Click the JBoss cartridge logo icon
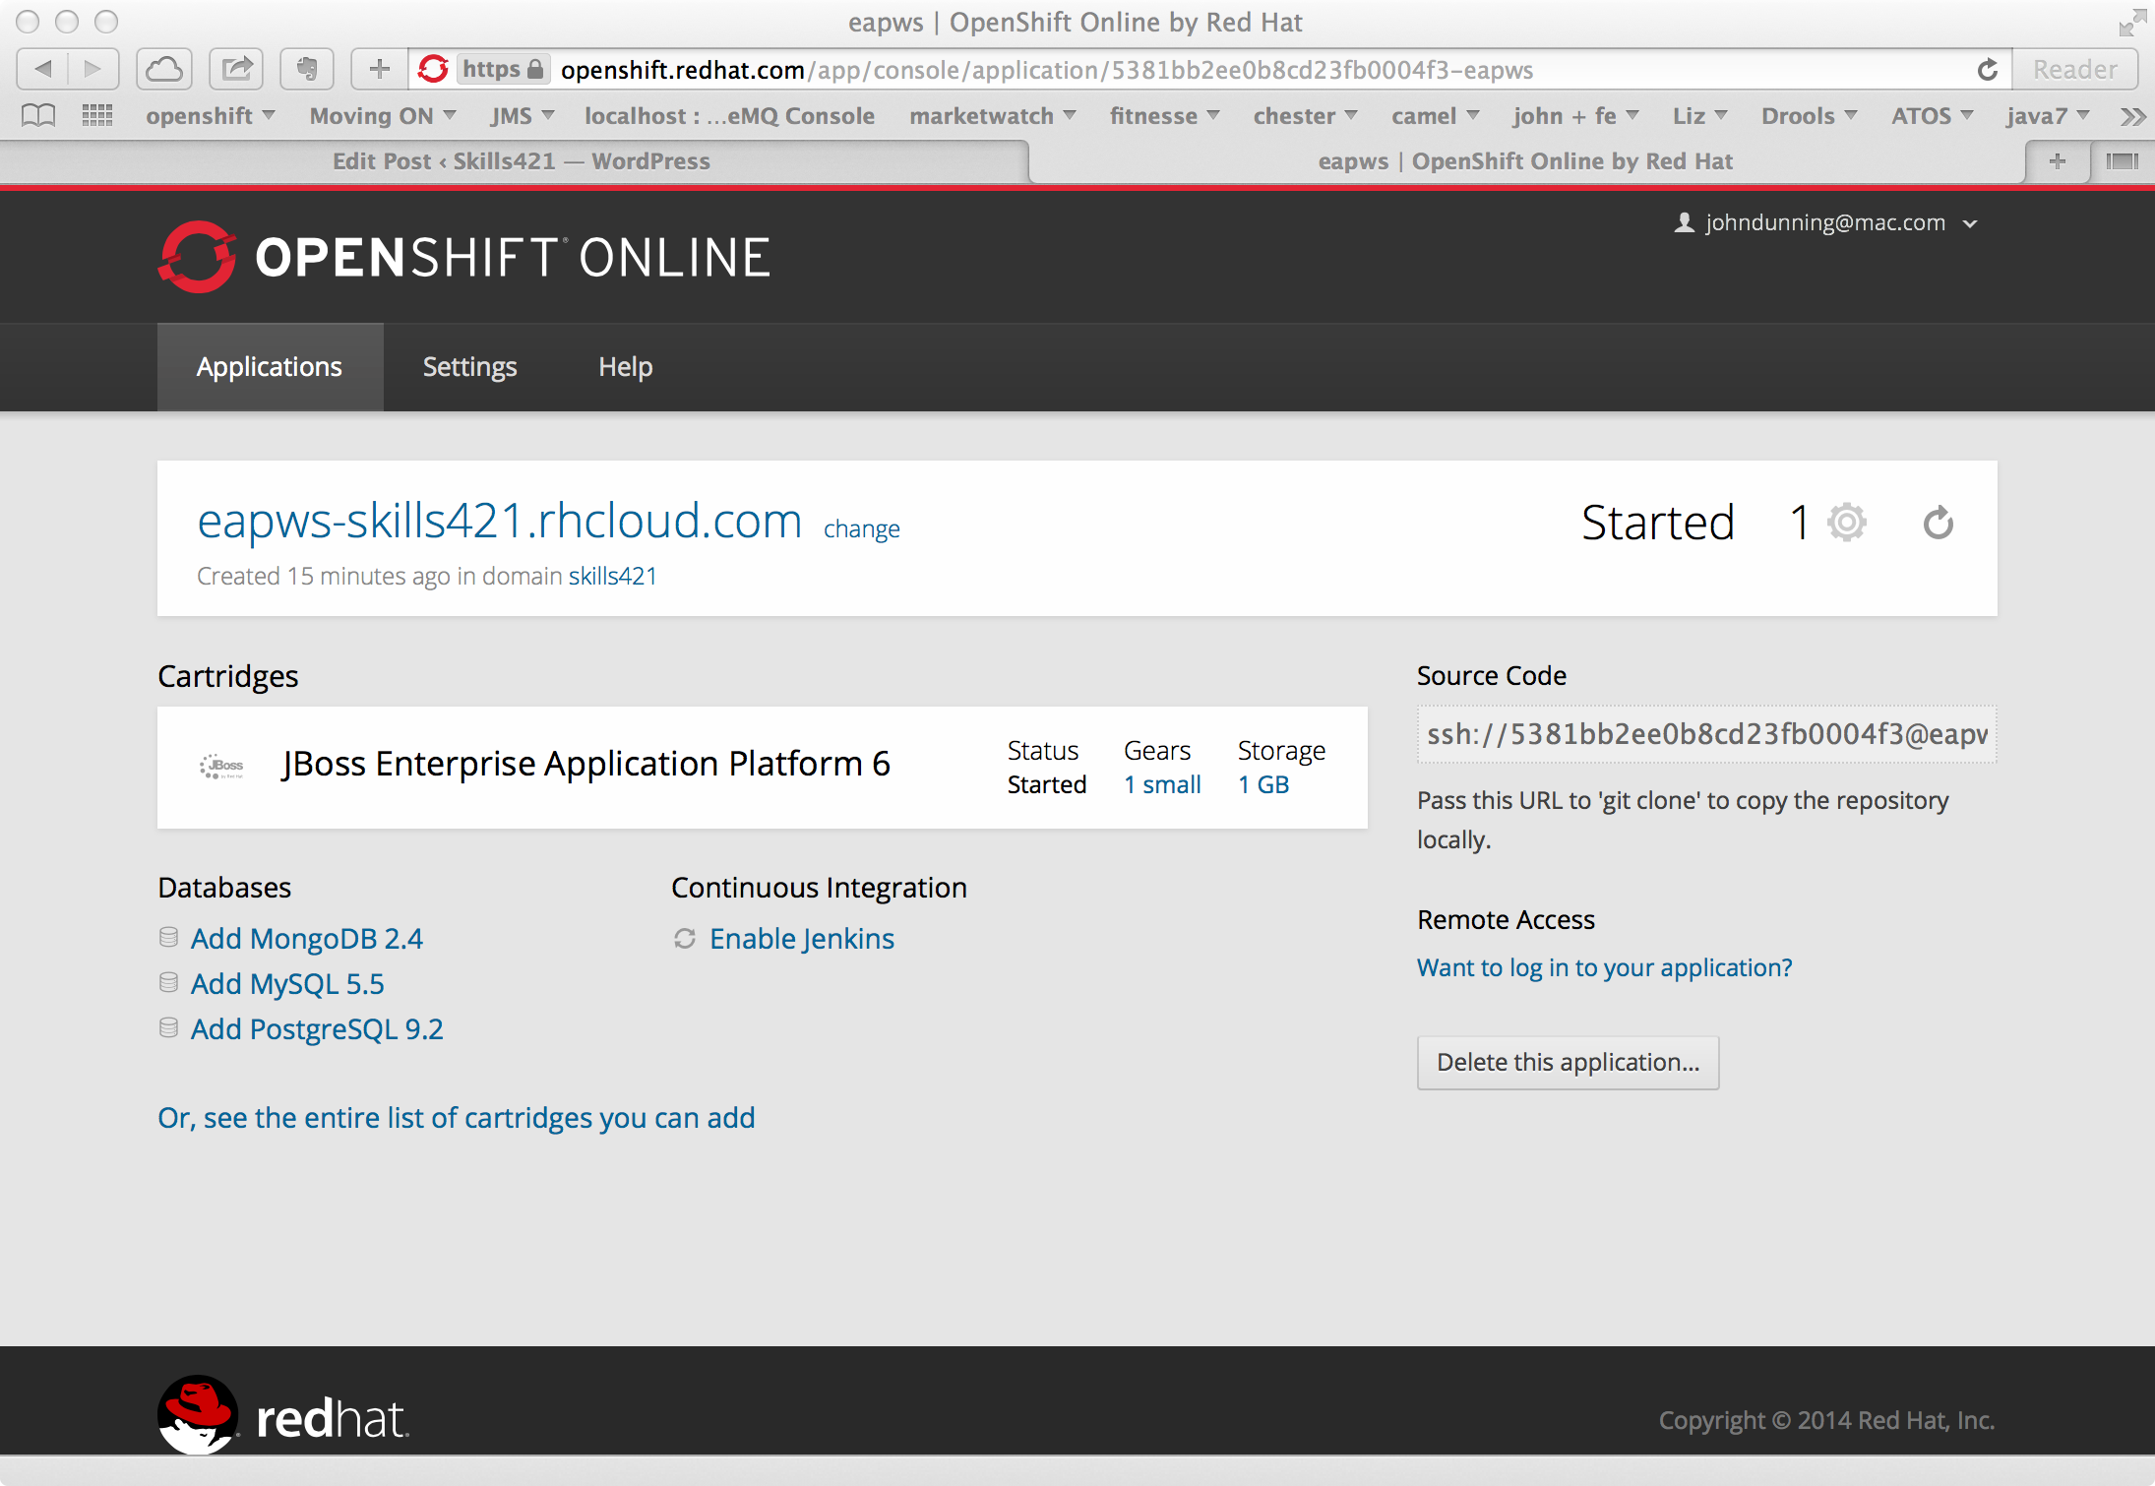2155x1486 pixels. 222,766
